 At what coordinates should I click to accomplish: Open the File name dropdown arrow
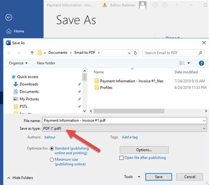point(204,121)
